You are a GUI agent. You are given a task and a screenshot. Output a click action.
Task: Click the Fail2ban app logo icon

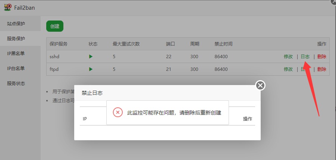click(x=7, y=7)
